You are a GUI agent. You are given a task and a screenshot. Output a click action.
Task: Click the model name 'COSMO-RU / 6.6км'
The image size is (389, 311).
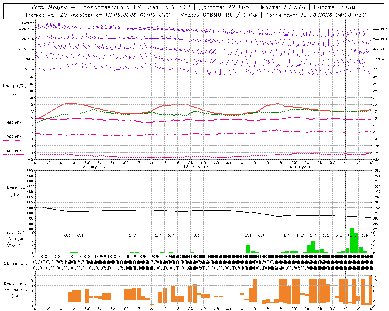[x=230, y=15]
